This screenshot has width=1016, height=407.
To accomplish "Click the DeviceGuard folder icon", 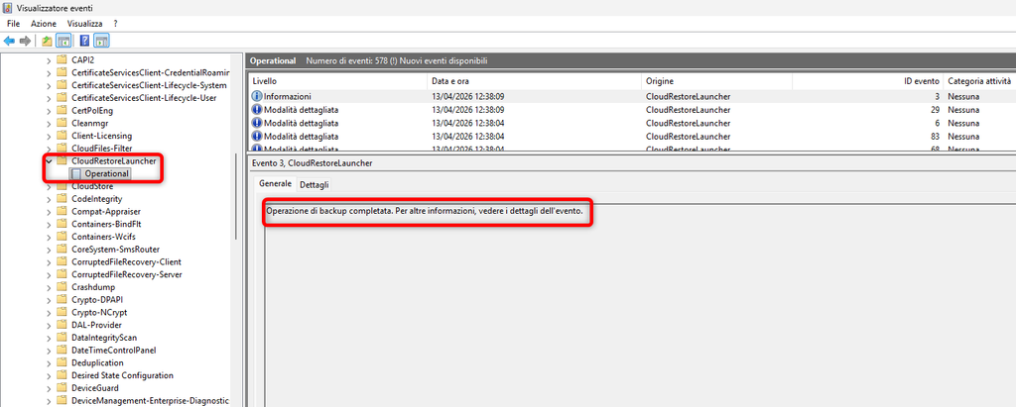I will pos(62,388).
